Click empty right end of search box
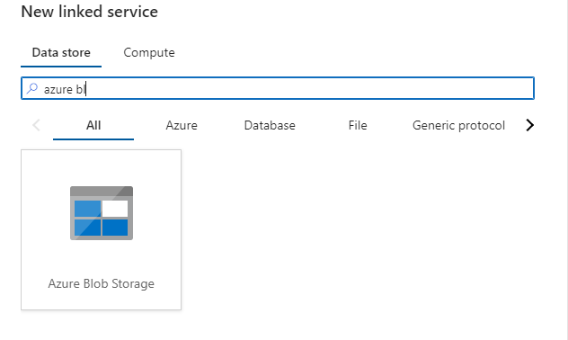Screen dimensions: 568x340 pyautogui.click(x=471, y=88)
